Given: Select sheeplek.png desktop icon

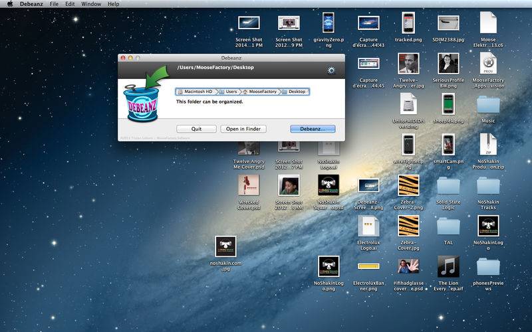Looking at the screenshot, I should coord(448,104).
